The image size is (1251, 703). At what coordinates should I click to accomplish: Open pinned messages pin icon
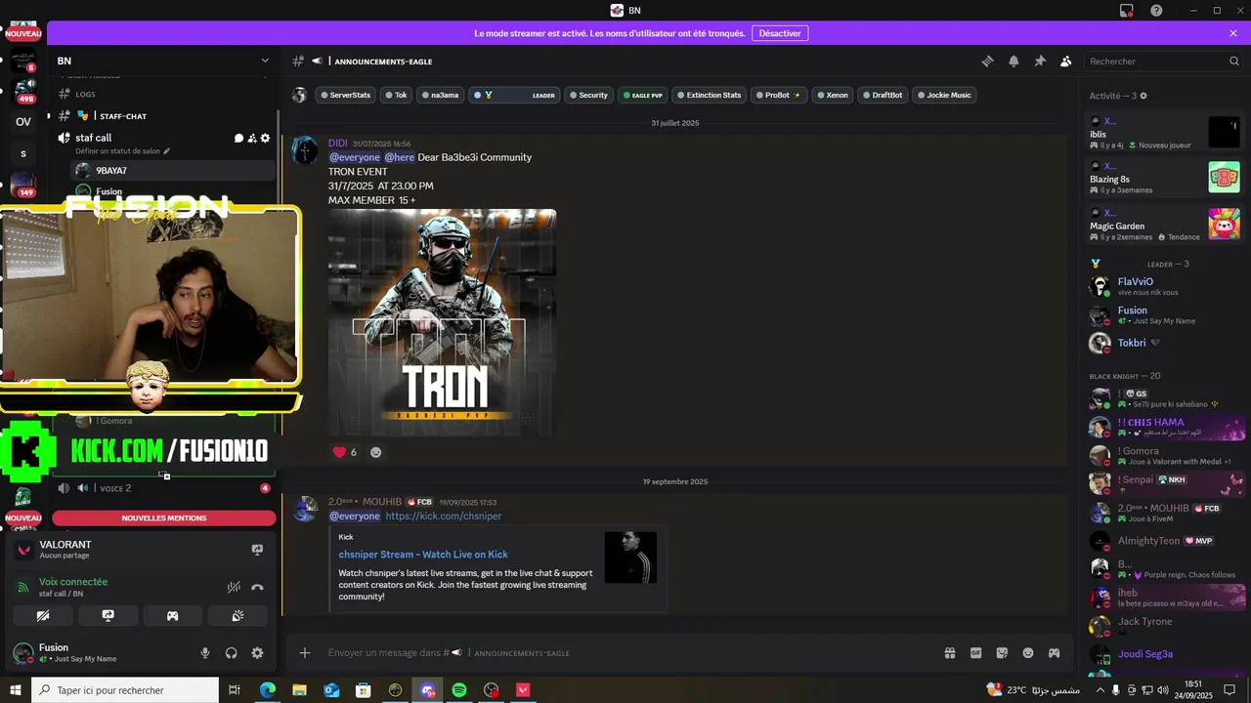1040,62
